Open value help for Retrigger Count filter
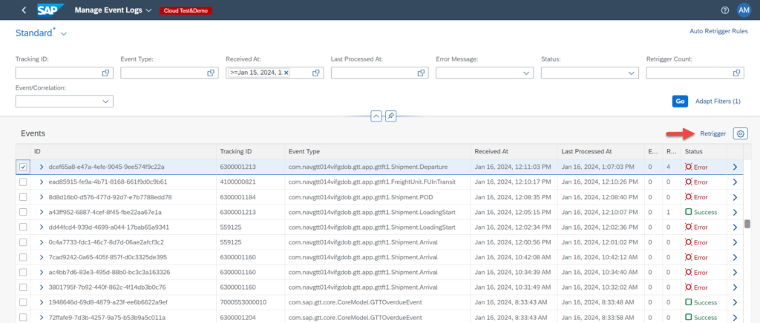Screen dimensions: 760x323 [737, 73]
